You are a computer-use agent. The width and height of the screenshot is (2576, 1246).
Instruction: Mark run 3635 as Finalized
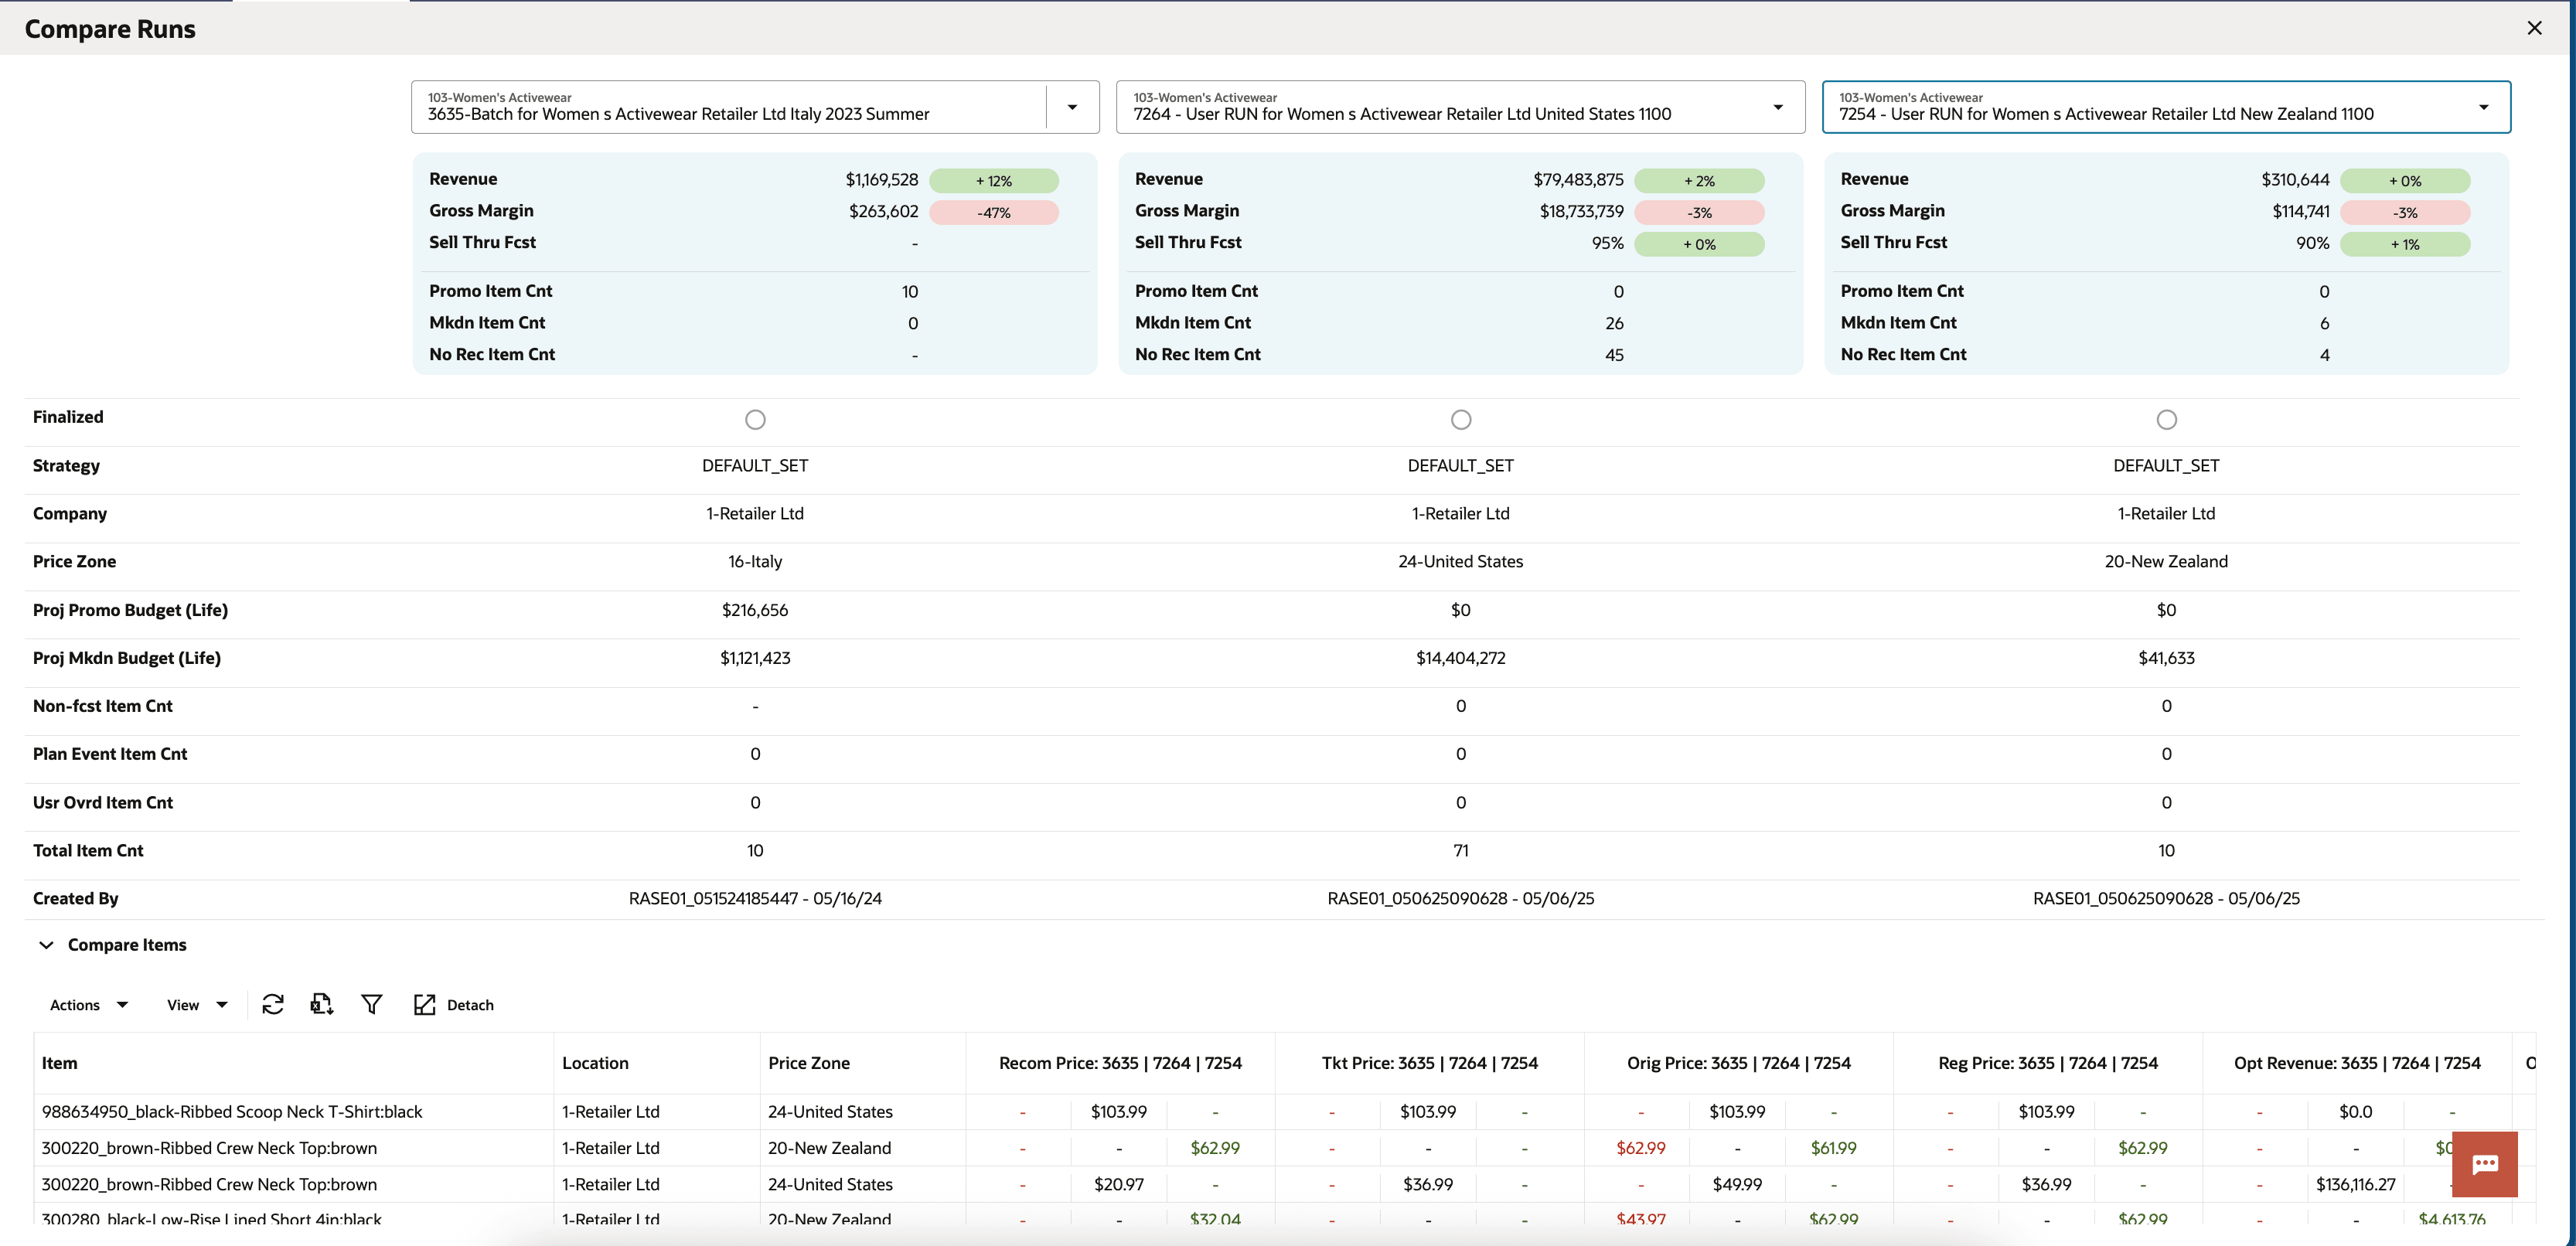point(755,419)
